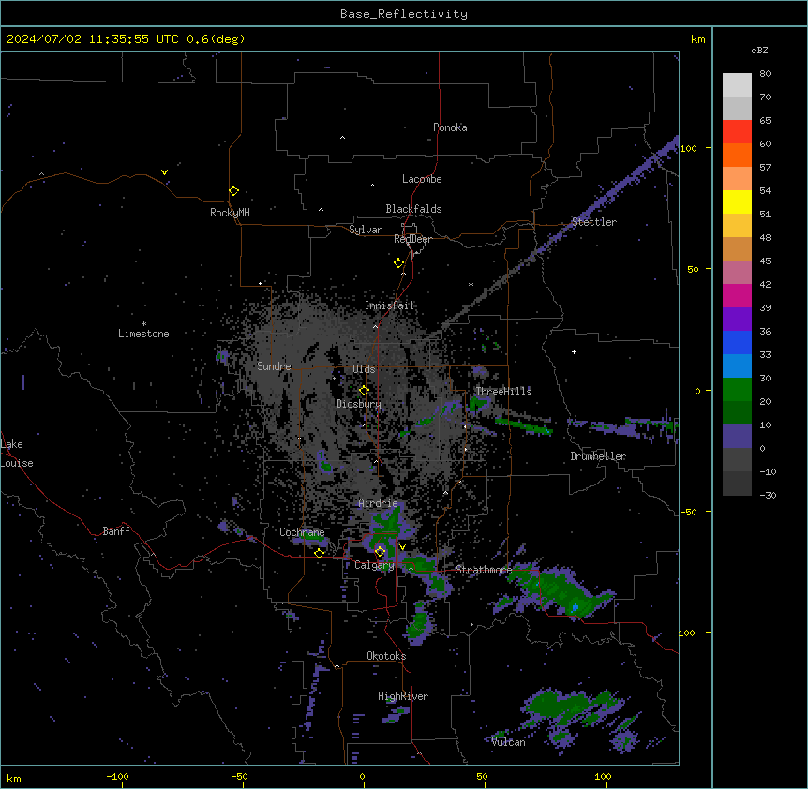Pick the light gray 70-80 dBZ legend swatch
The height and width of the screenshot is (789, 808).
point(737,85)
